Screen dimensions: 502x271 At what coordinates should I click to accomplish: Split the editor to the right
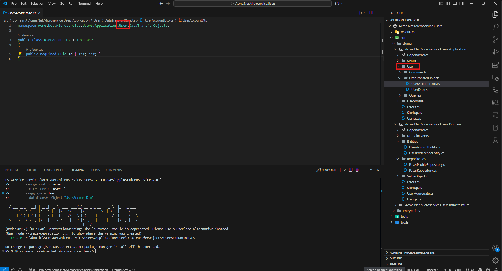pos(371,13)
